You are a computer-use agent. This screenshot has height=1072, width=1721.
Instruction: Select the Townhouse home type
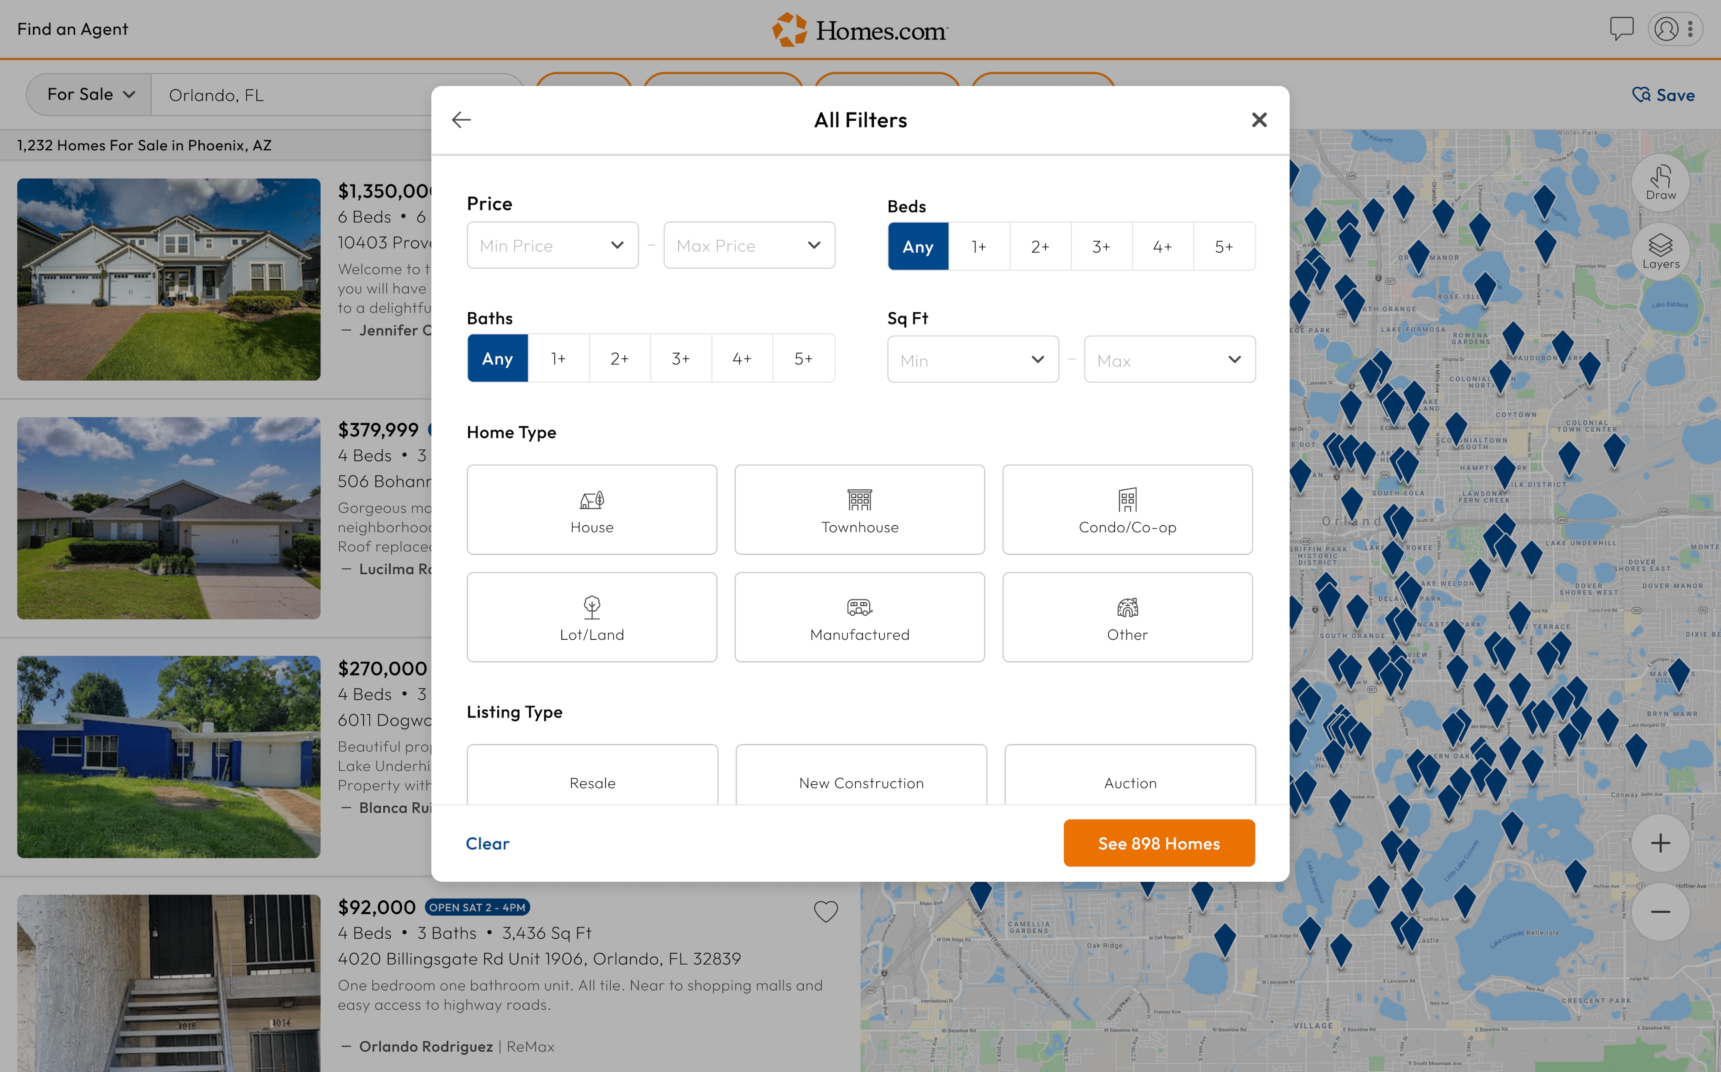pyautogui.click(x=859, y=510)
